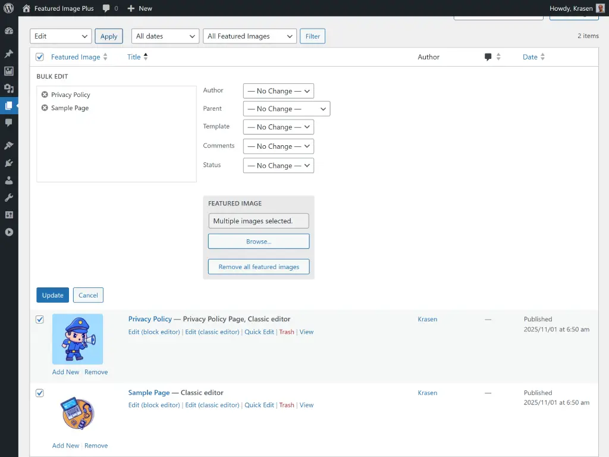Screen dimensions: 609x457
Task: Click the Pages icon in the admin sidebar
Action: point(9,106)
